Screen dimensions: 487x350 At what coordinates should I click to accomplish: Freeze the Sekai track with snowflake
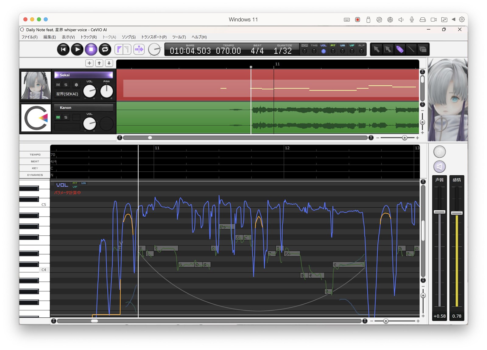click(76, 85)
